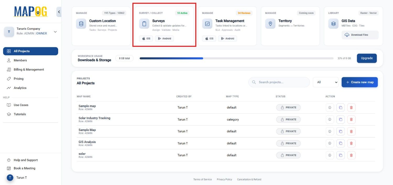393x185 pixels.
Task: Click the delete icon for GIS Analysis
Action: click(351, 143)
